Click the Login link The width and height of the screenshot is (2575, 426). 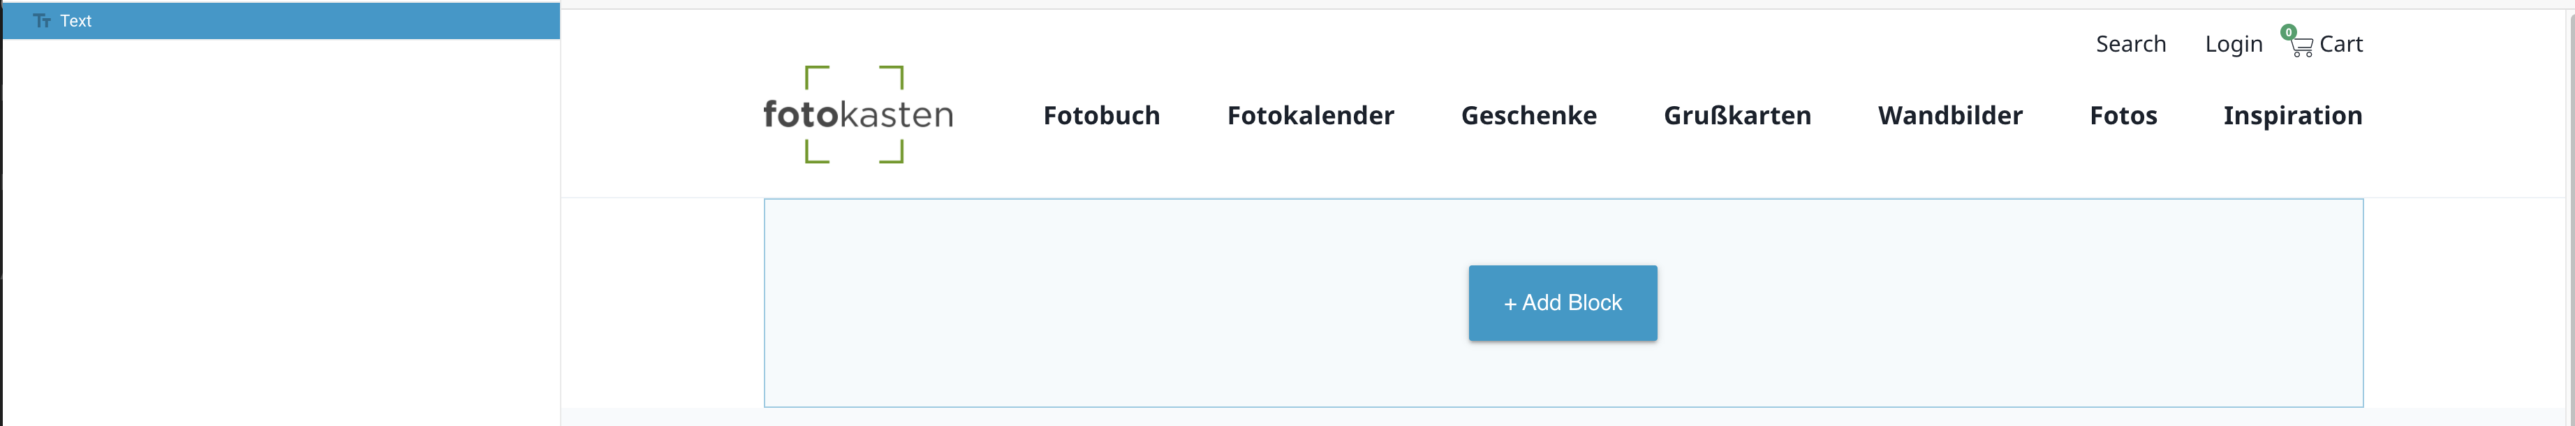pyautogui.click(x=2233, y=44)
